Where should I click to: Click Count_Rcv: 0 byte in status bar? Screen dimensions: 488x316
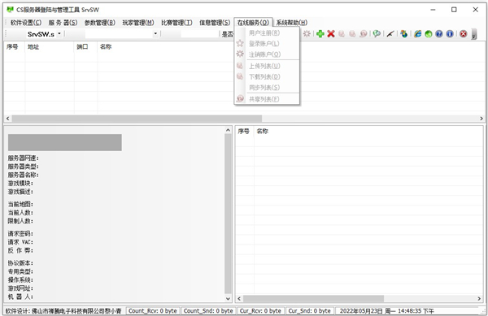click(x=153, y=310)
